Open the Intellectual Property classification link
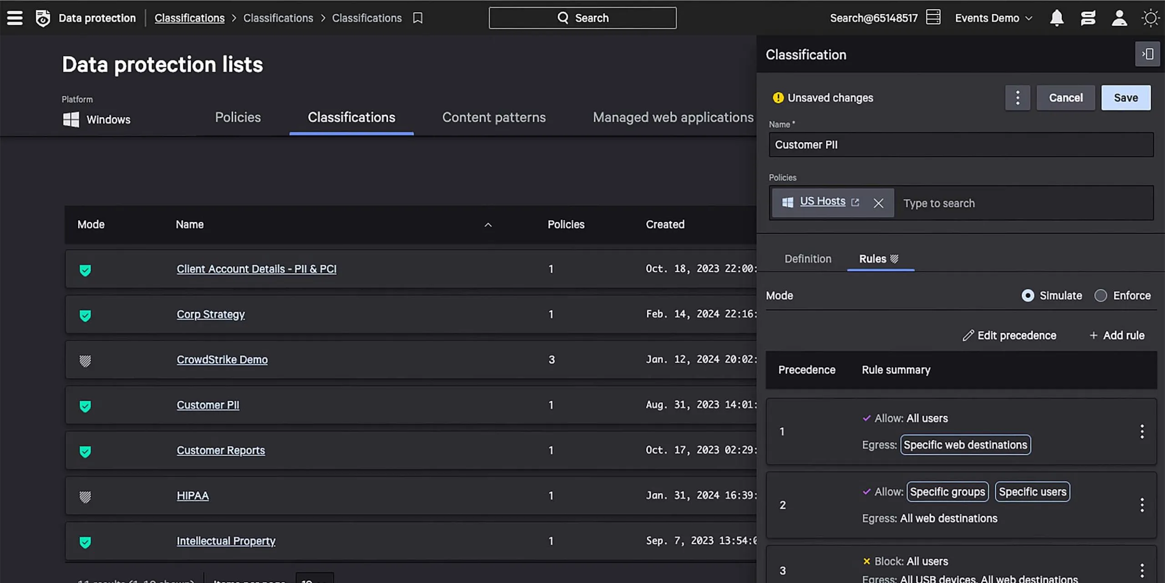Screen dimensions: 1165x583 (x=226, y=541)
